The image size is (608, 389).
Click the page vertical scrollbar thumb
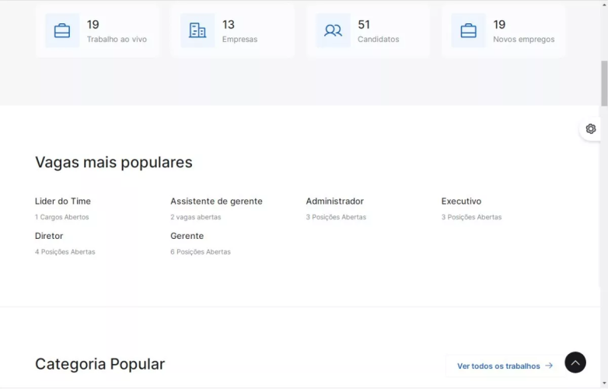coord(604,82)
